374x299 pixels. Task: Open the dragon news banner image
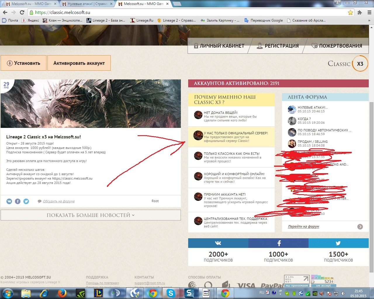[x=91, y=104]
